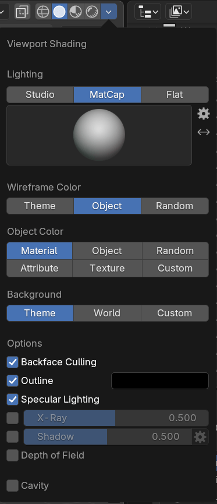
Task: Set wireframe color to Random
Action: click(175, 206)
